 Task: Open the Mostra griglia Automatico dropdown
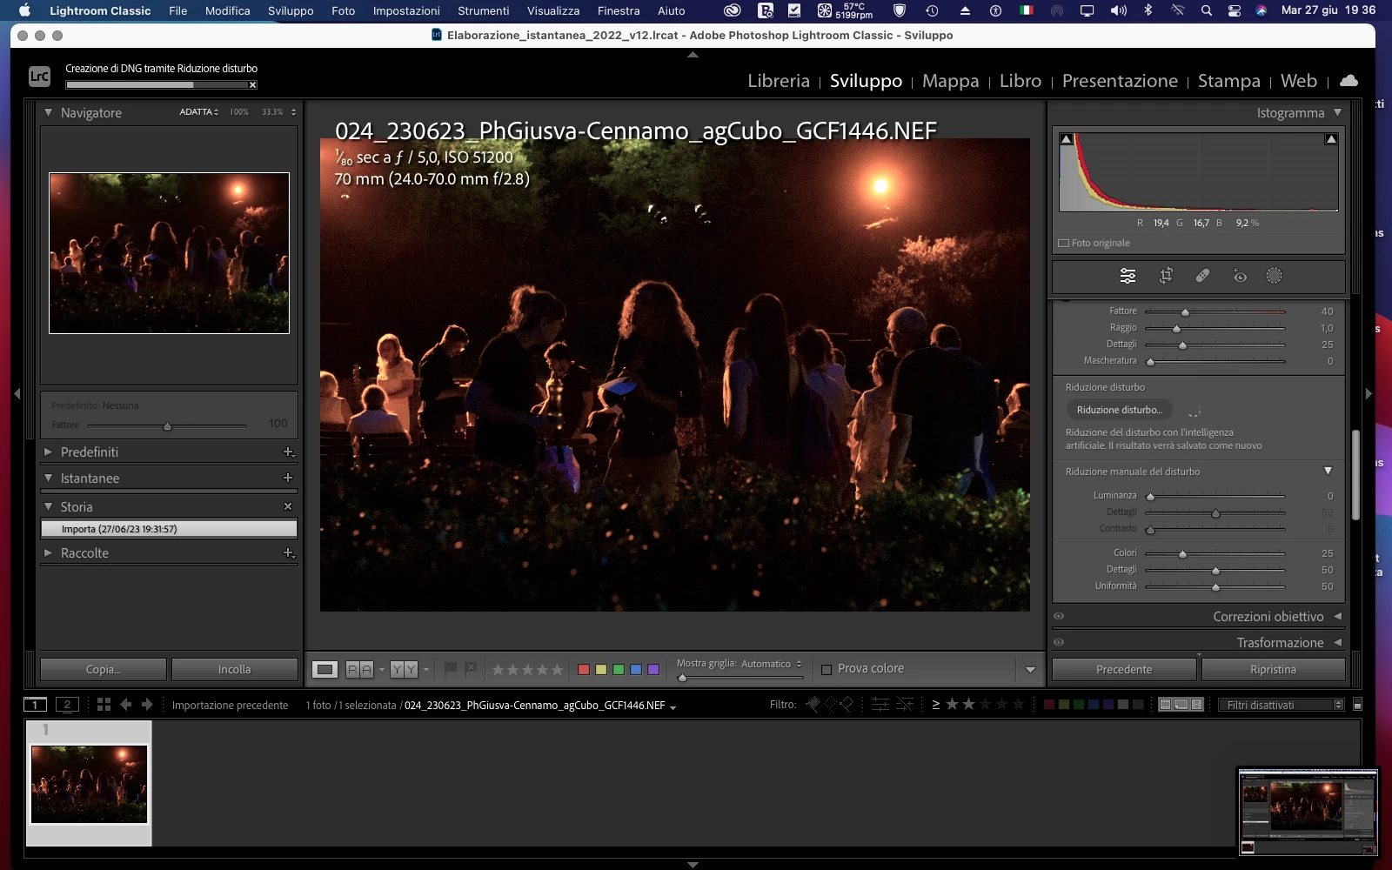pyautogui.click(x=772, y=664)
